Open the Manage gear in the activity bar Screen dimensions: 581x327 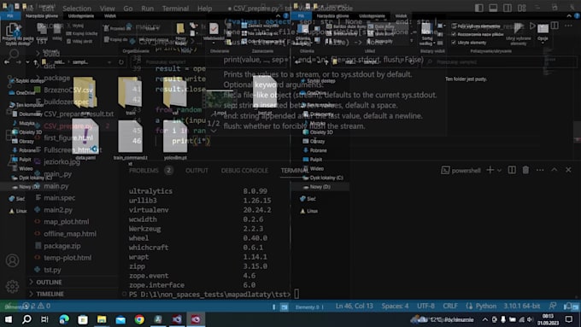pos(12,286)
